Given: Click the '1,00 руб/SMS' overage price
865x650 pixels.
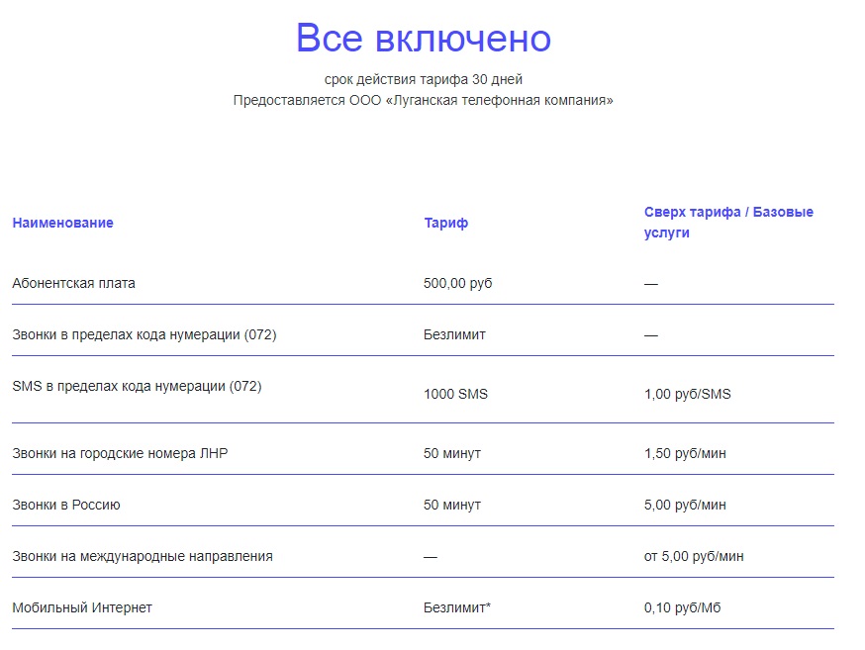Looking at the screenshot, I should click(687, 394).
